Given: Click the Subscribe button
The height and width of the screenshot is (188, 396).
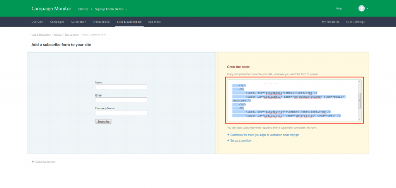Looking at the screenshot, I should [x=103, y=122].
